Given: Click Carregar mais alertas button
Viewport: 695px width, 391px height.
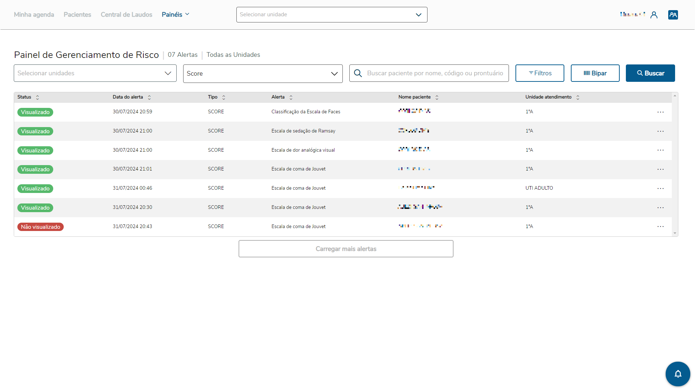Looking at the screenshot, I should [346, 249].
